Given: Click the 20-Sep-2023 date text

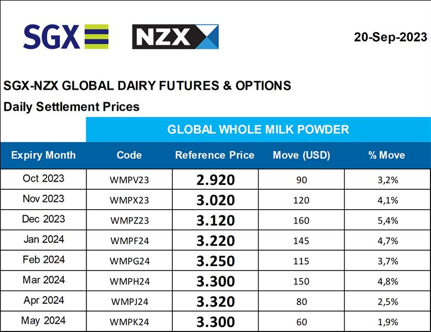Looking at the screenshot, I should coord(391,37).
